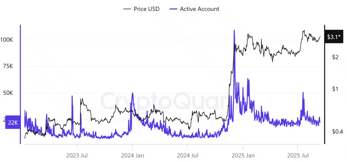Viewport: 347px width, 162px height.
Task: Click the 2024 Jan x-axis label
Action: pos(133,155)
